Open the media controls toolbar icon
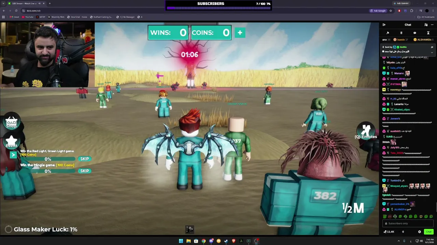This screenshot has height=245, width=437. coord(420,11)
